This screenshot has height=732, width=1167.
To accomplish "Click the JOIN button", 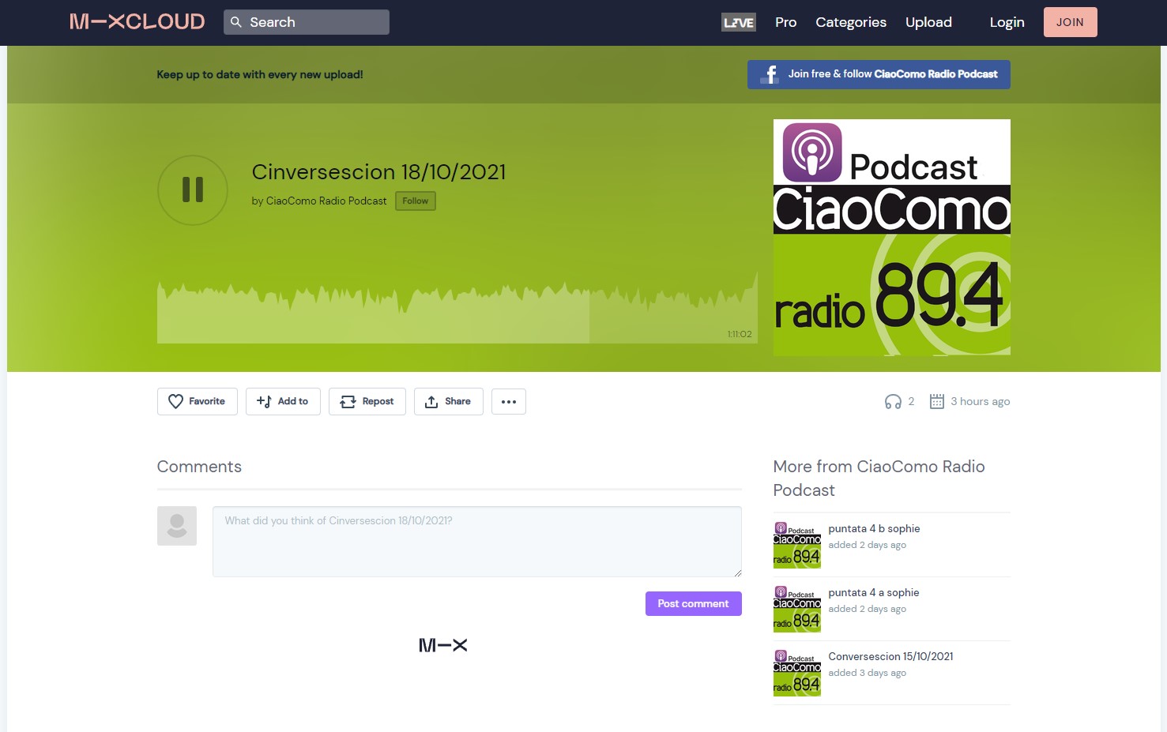I will point(1070,22).
